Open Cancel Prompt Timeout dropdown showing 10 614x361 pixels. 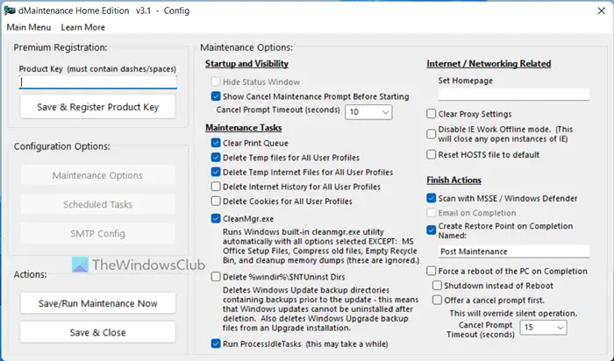tap(368, 112)
